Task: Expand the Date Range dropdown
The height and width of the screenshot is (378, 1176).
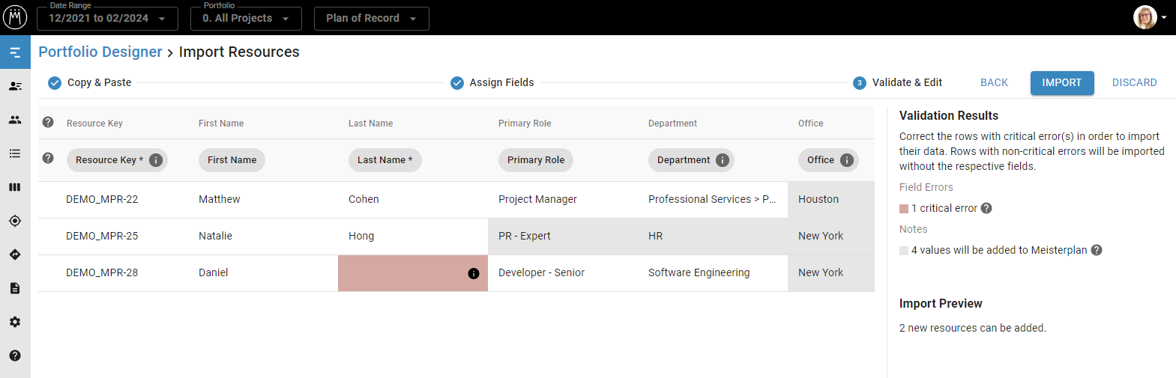Action: (107, 19)
